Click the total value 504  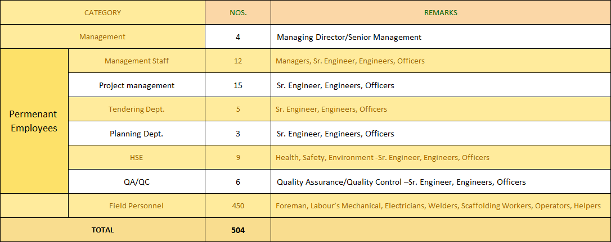coord(238,230)
